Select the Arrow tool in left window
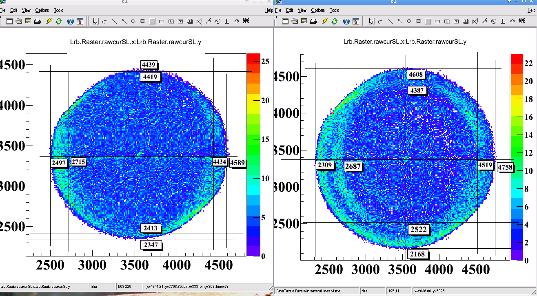Screen dimensions: 537x296 click(124, 21)
